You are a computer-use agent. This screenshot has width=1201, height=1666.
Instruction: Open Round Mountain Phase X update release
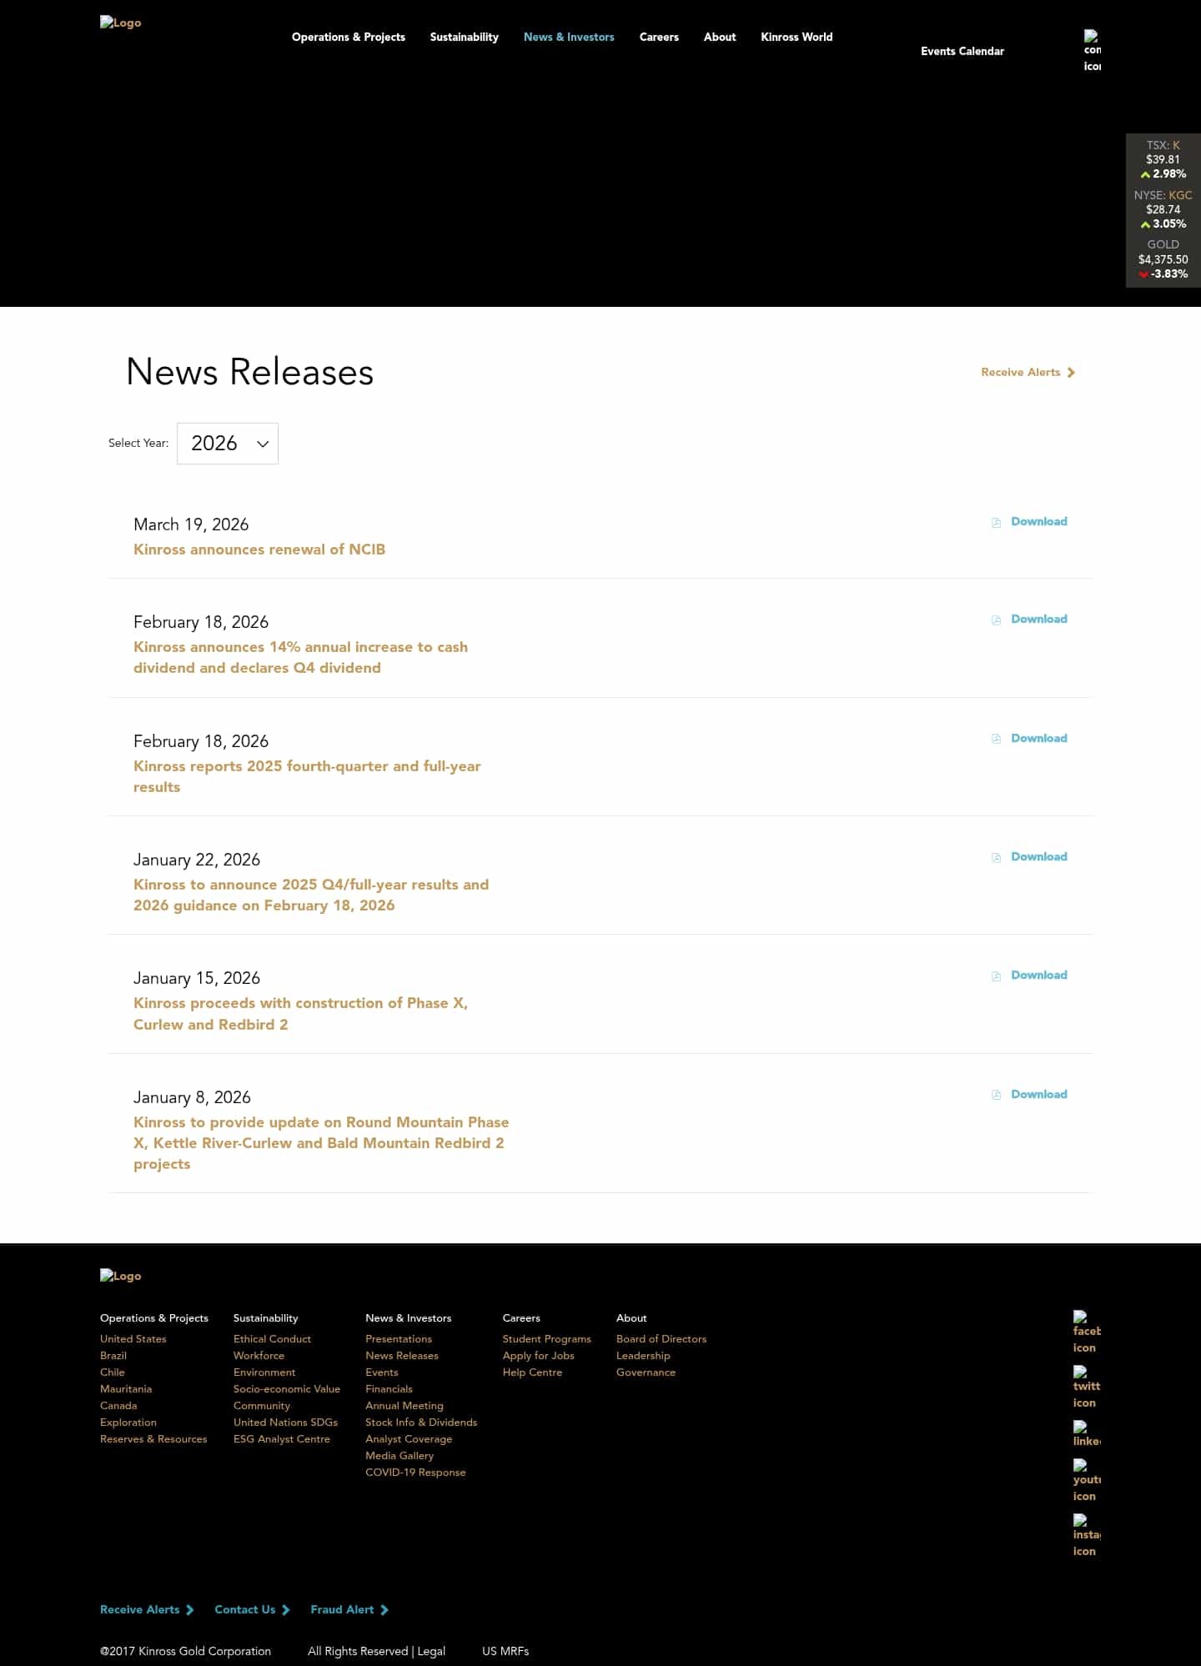321,1143
